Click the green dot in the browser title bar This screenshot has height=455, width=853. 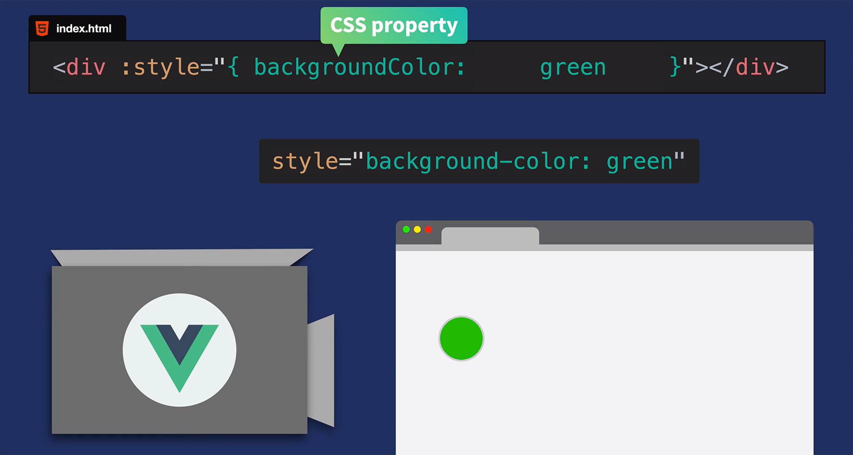click(406, 230)
